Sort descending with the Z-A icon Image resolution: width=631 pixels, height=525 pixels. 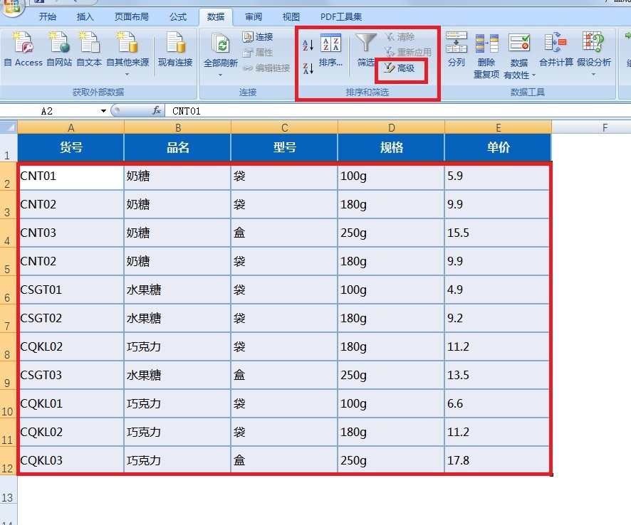(x=306, y=68)
